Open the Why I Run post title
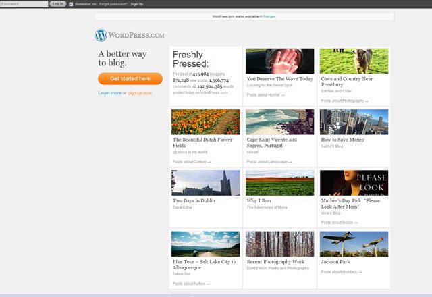432x297 pixels. coord(259,200)
